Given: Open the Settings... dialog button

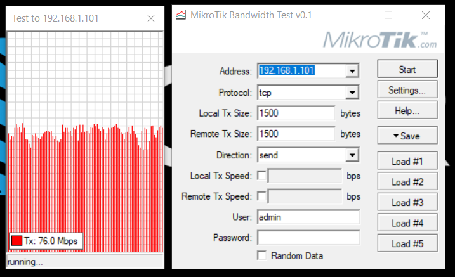Looking at the screenshot, I should pos(407,90).
